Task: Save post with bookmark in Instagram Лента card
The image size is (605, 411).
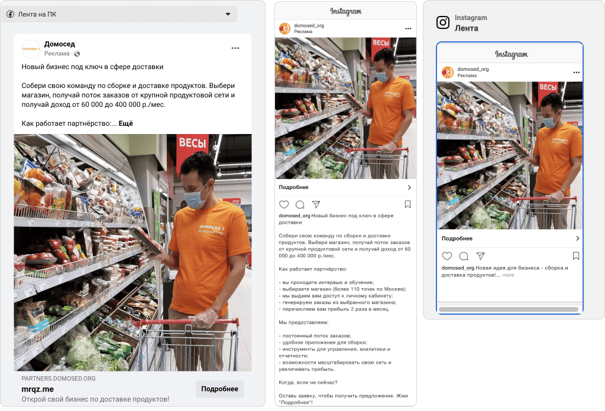Action: 575,256
